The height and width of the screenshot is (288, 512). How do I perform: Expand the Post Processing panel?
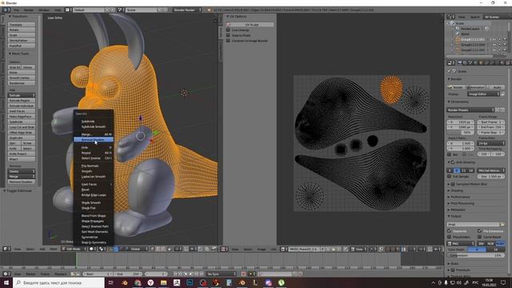tap(449, 203)
